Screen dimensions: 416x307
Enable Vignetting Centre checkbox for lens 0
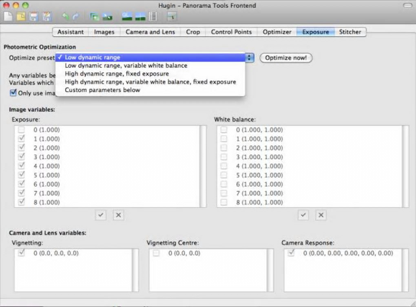click(156, 253)
